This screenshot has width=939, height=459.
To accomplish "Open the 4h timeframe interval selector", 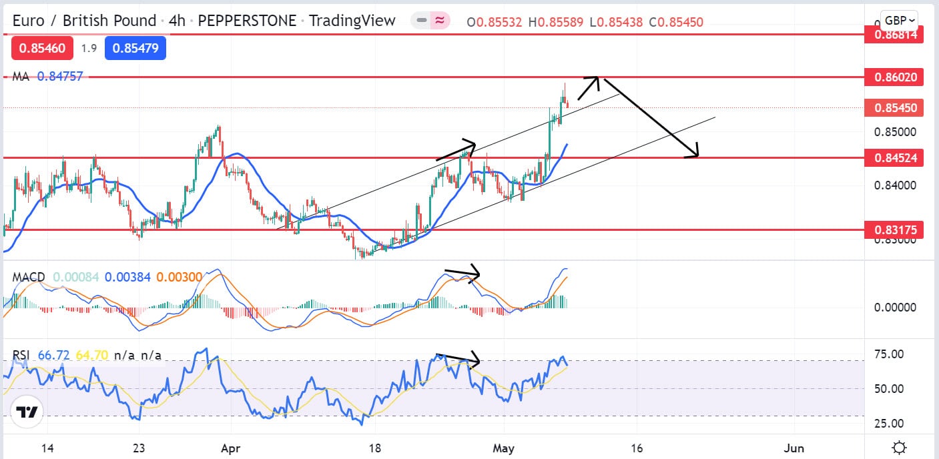I will tap(177, 21).
